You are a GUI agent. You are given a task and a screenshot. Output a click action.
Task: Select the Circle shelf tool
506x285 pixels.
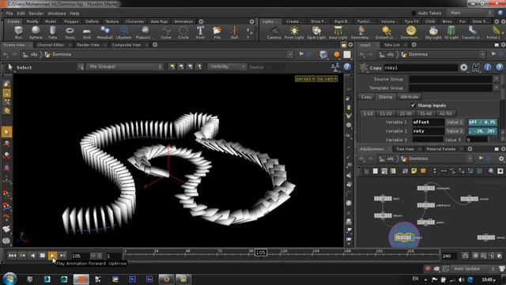183,32
